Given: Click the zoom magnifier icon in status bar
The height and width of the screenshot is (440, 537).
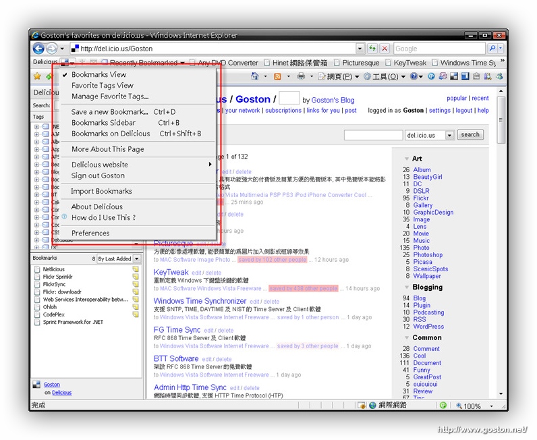Looking at the screenshot, I should tap(459, 406).
